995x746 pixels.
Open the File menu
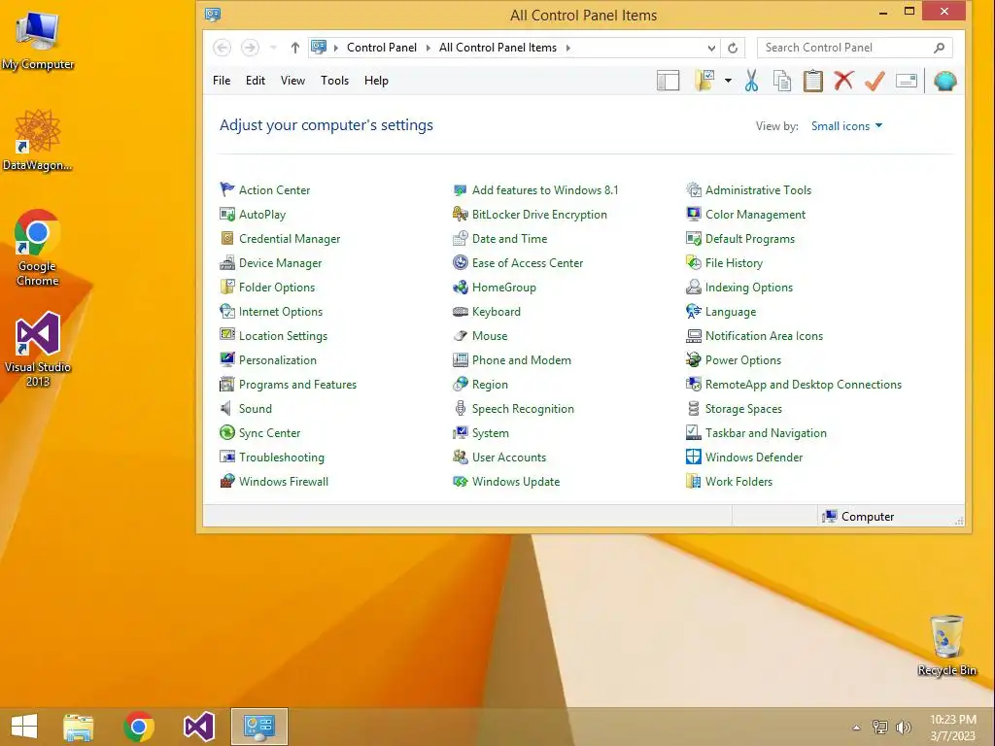tap(222, 81)
